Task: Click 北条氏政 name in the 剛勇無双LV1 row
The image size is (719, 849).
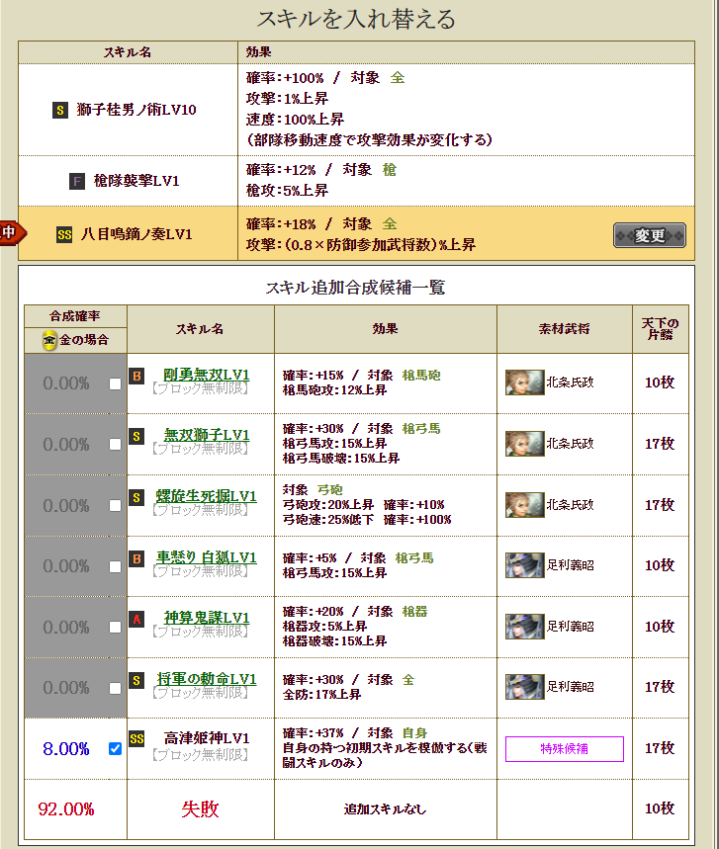Action: (570, 382)
